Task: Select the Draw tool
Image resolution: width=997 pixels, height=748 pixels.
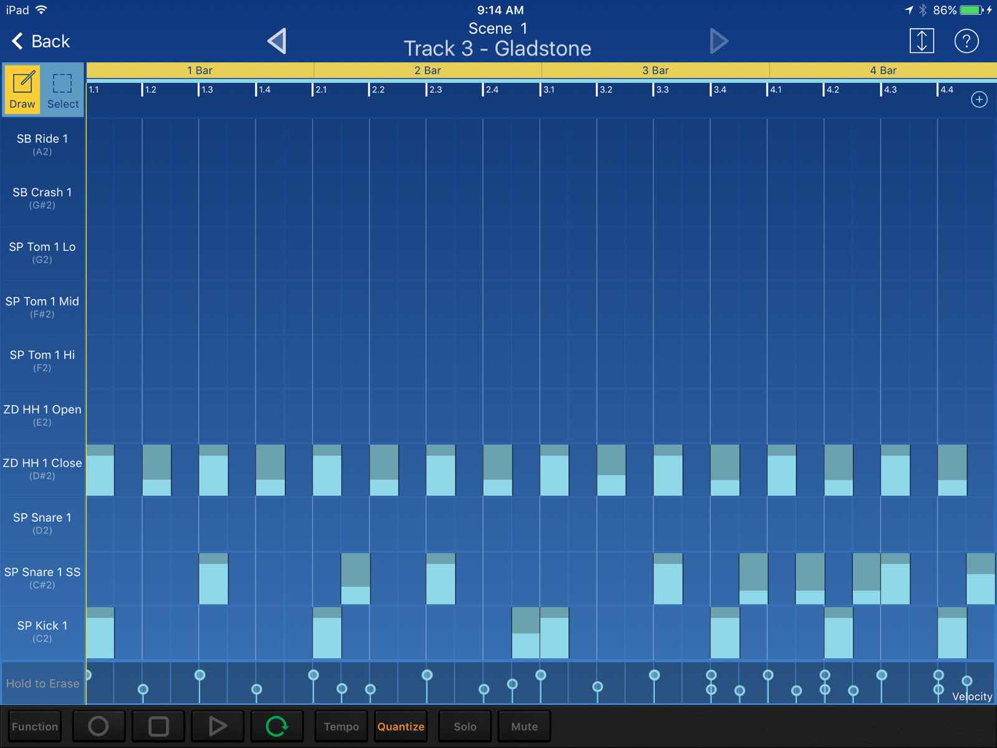Action: pos(22,89)
